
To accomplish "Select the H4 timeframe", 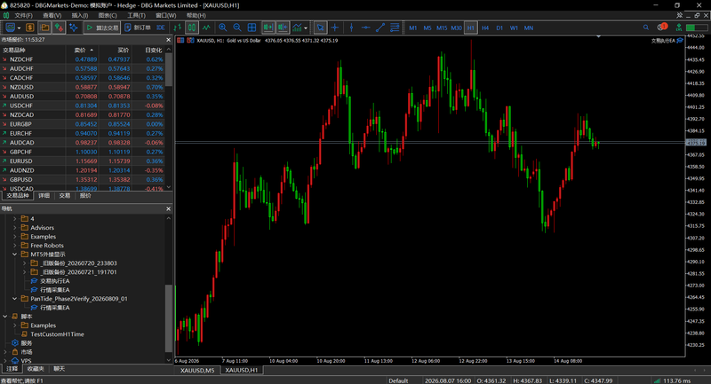I will pyautogui.click(x=485, y=28).
